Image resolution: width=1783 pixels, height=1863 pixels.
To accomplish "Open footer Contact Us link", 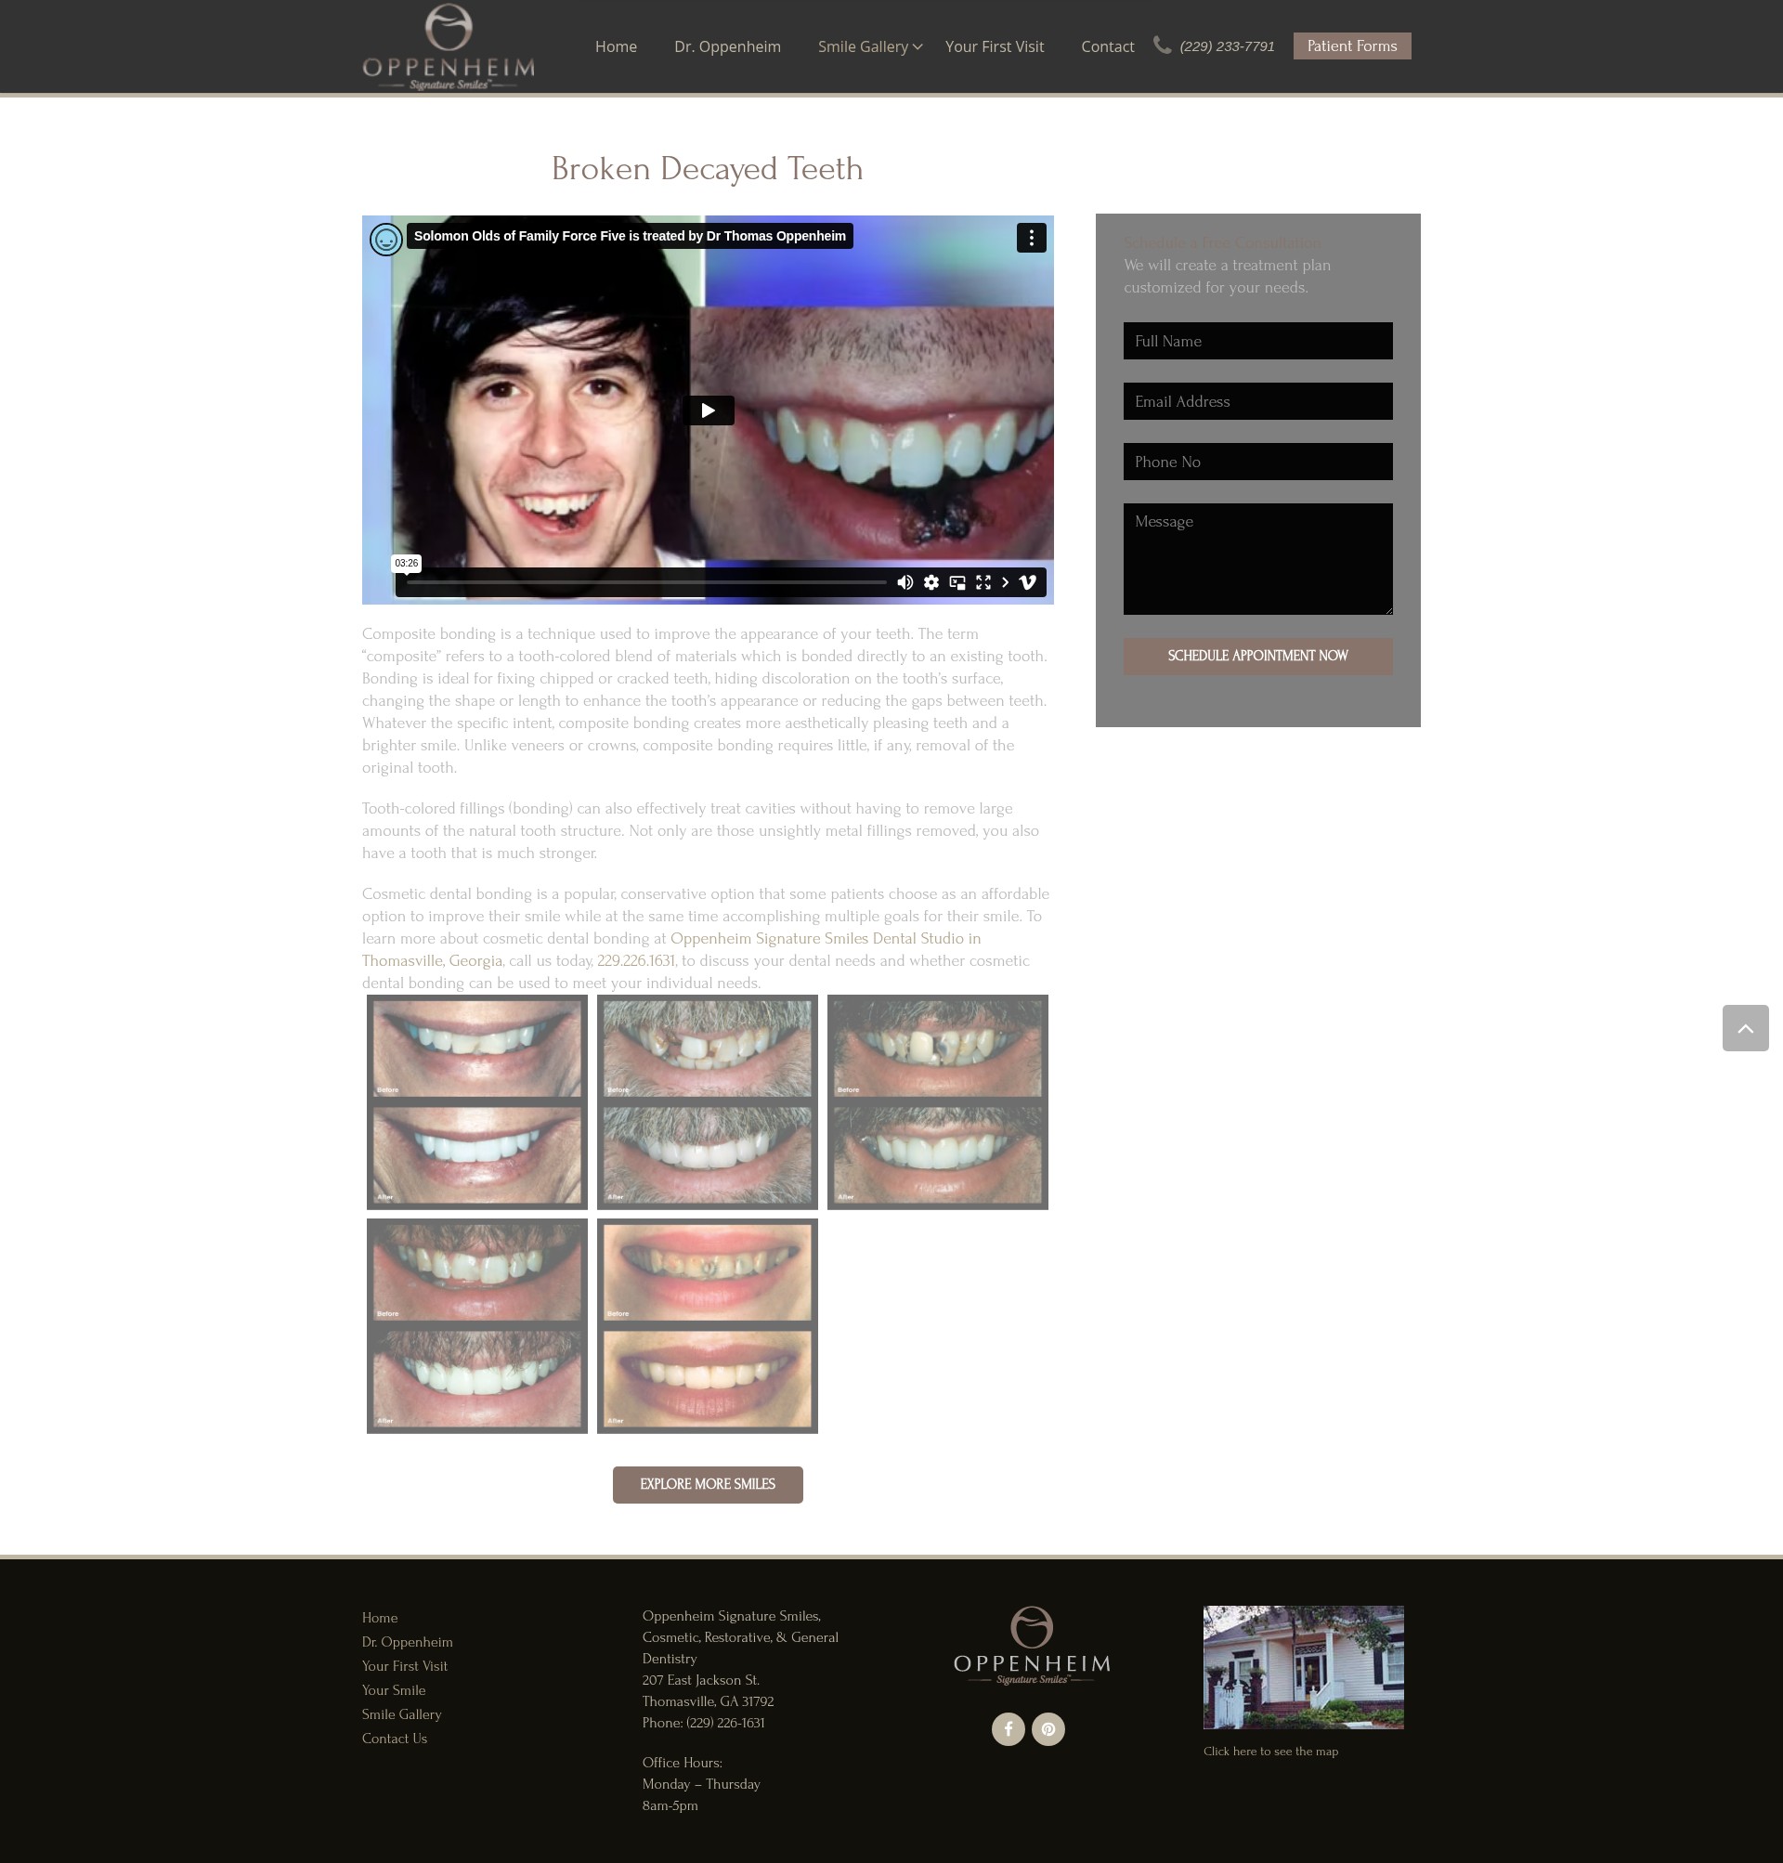I will [395, 1739].
